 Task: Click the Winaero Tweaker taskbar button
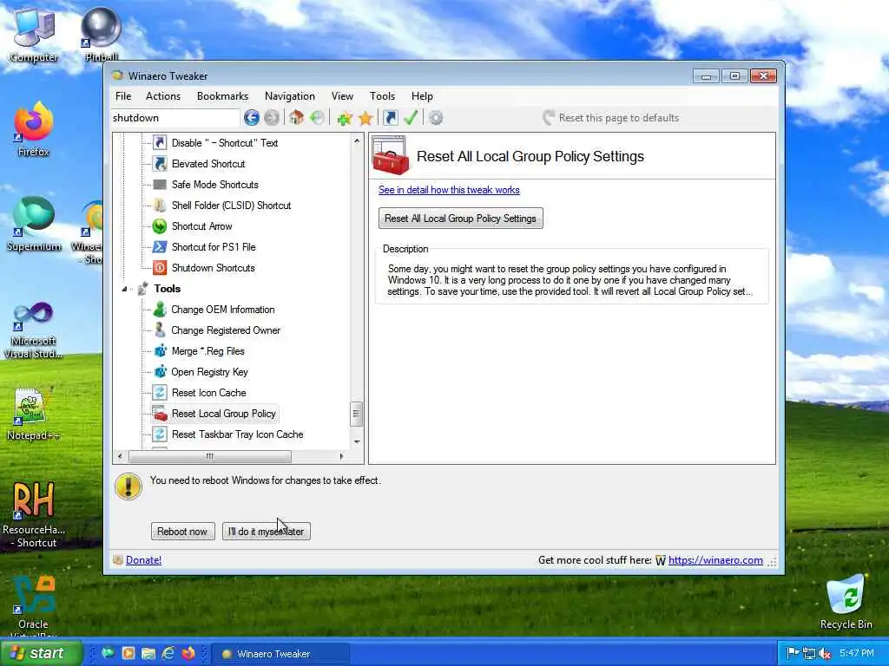click(x=279, y=654)
